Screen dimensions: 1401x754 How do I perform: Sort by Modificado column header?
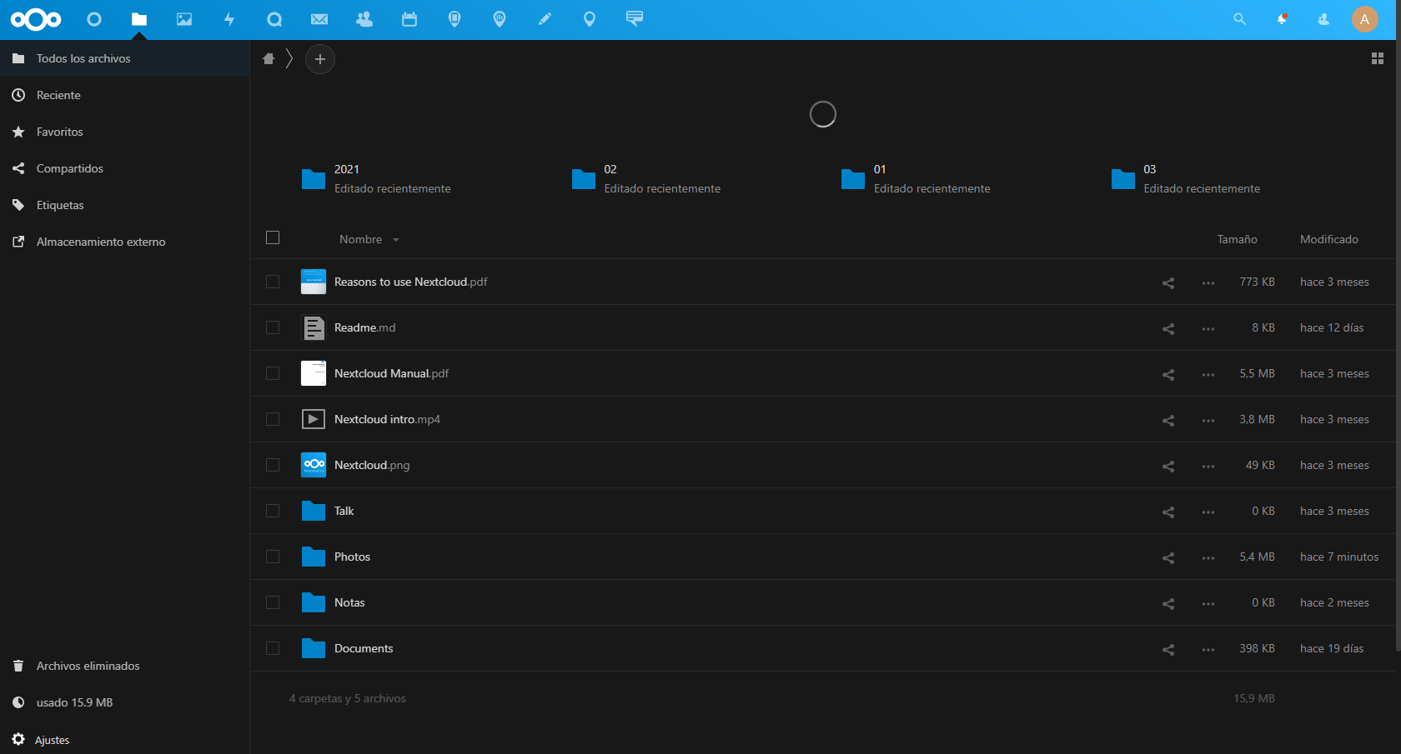click(1329, 239)
